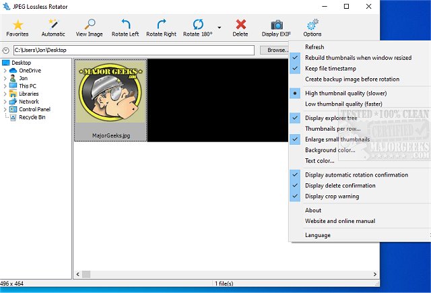Select the Desktop monitor icon in tree
Screen dimensions: 431x293
(x=6, y=63)
